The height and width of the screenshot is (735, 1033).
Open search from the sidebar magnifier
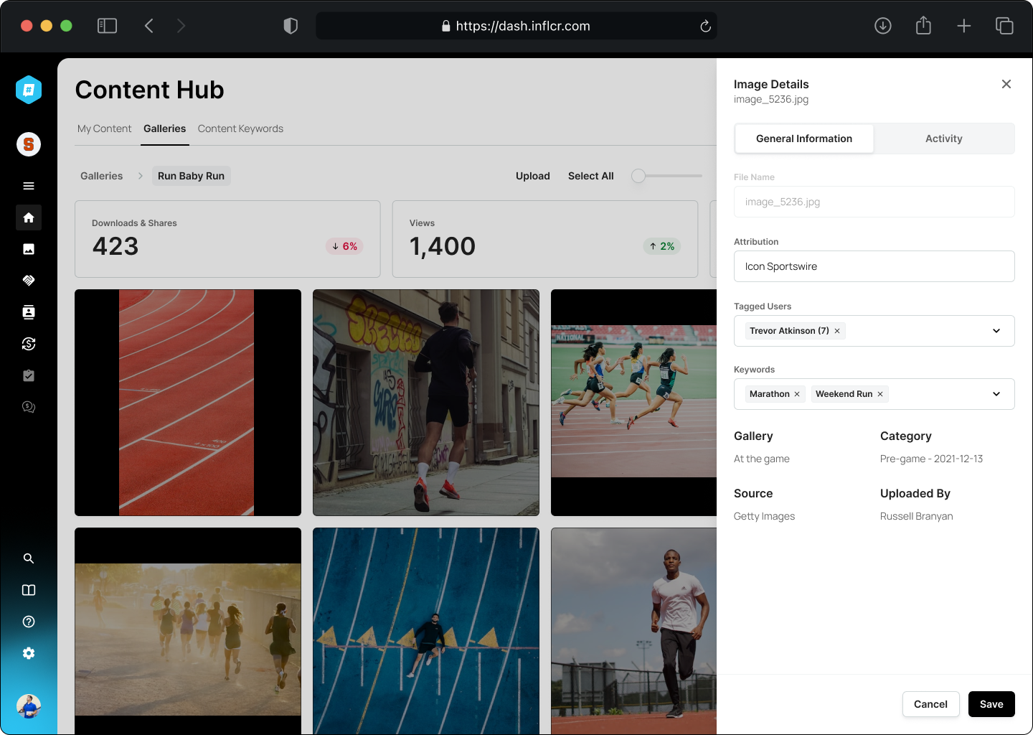[x=29, y=558]
